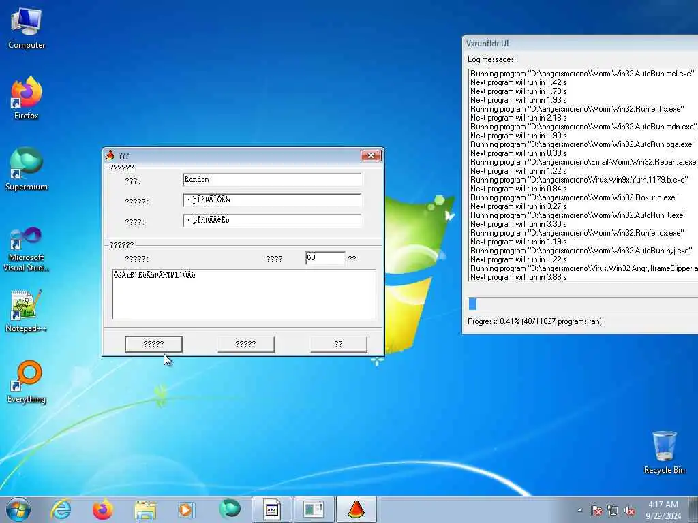This screenshot has width=698, height=523.
Task: Select the log line for Worm.Win32.AutoRun.pga.exe
Action: [x=583, y=144]
